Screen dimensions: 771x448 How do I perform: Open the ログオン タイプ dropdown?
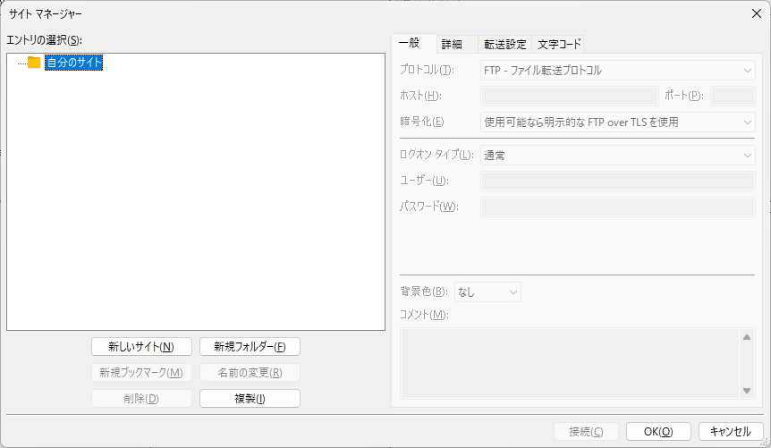tap(617, 156)
